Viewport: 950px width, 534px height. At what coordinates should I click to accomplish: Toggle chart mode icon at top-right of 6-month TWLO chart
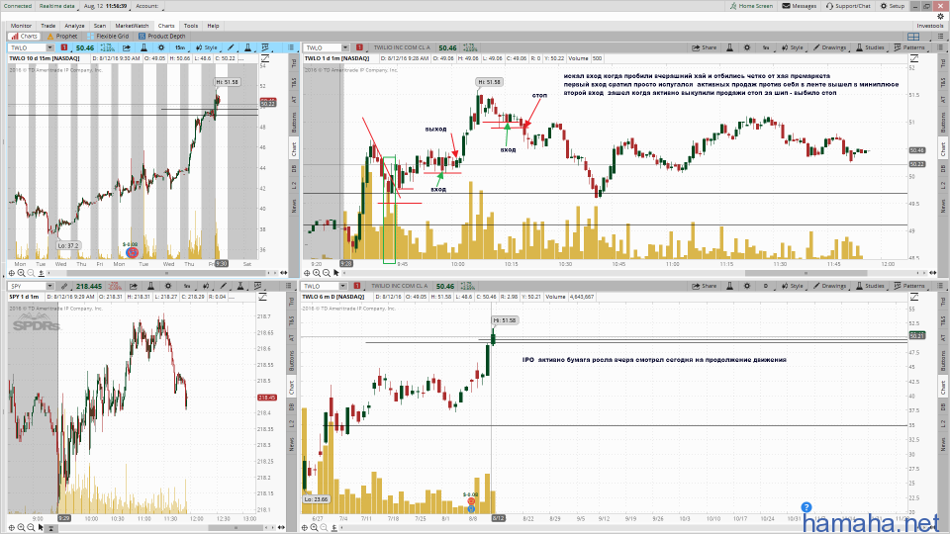click(x=914, y=297)
